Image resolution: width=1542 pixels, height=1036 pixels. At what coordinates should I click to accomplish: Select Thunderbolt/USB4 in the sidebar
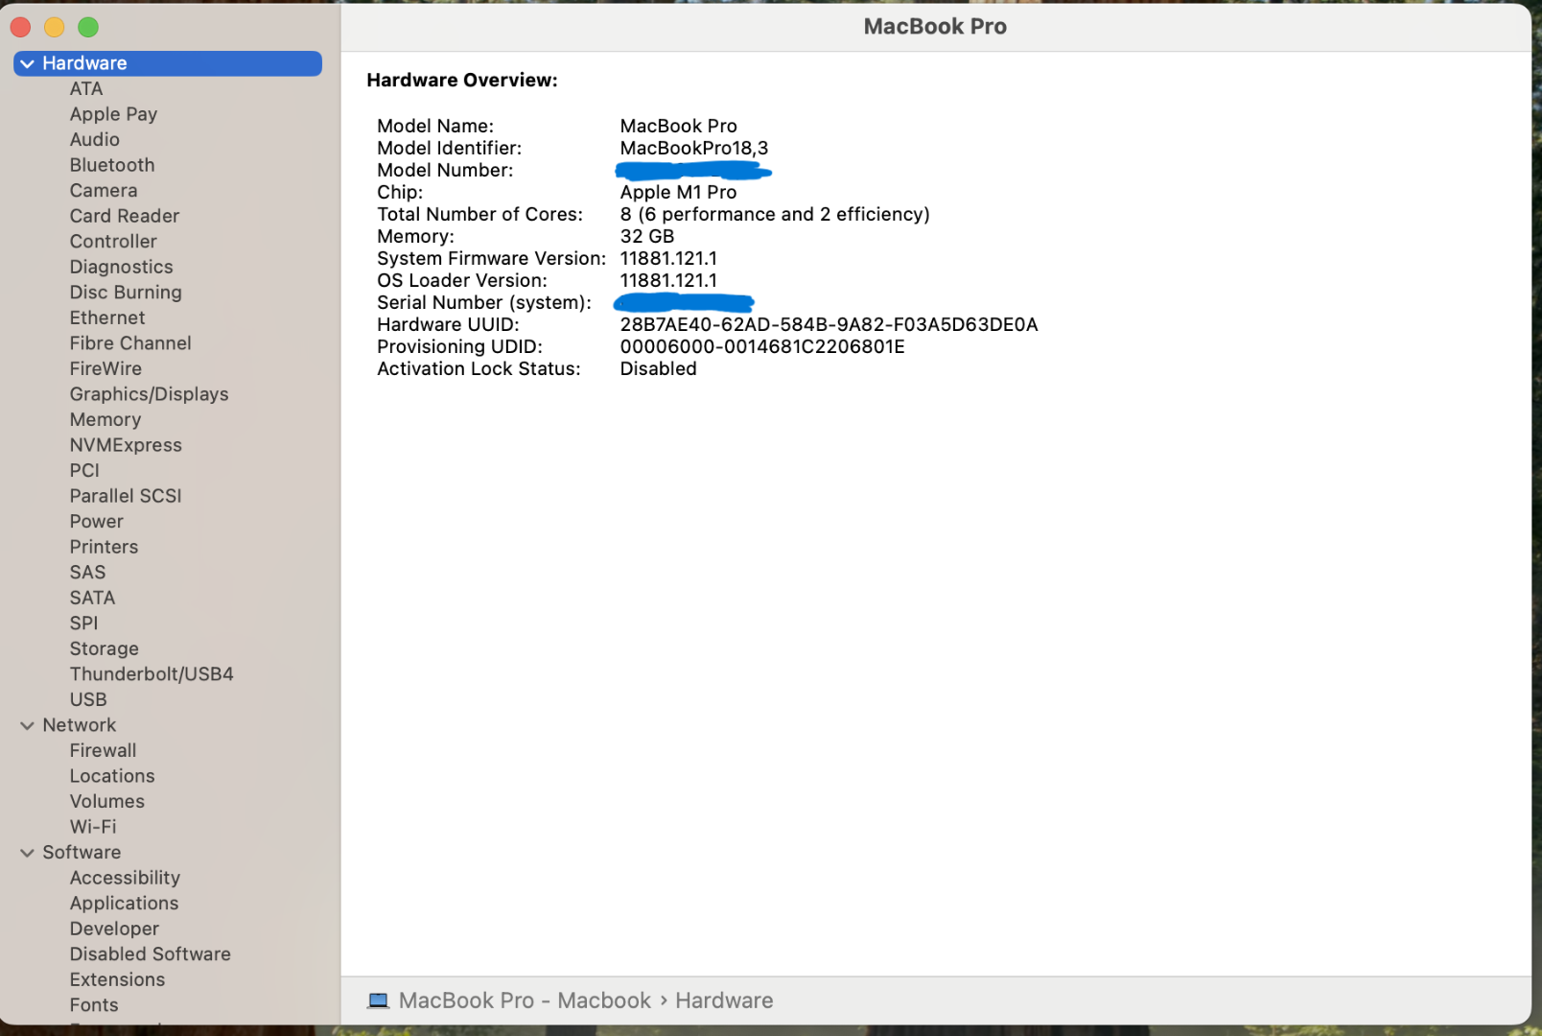(152, 673)
